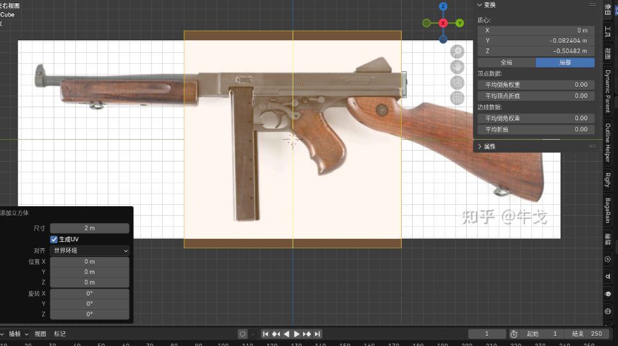This screenshot has width=618, height=346.
Task: Click the 结束 250 end frame field
Action: [x=587, y=334]
